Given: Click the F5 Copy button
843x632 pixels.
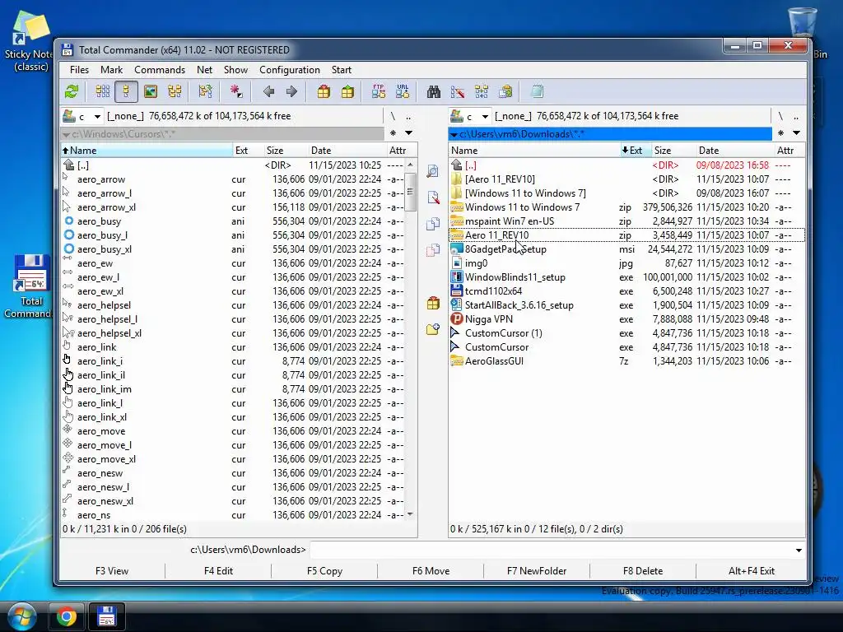Looking at the screenshot, I should pyautogui.click(x=324, y=571).
